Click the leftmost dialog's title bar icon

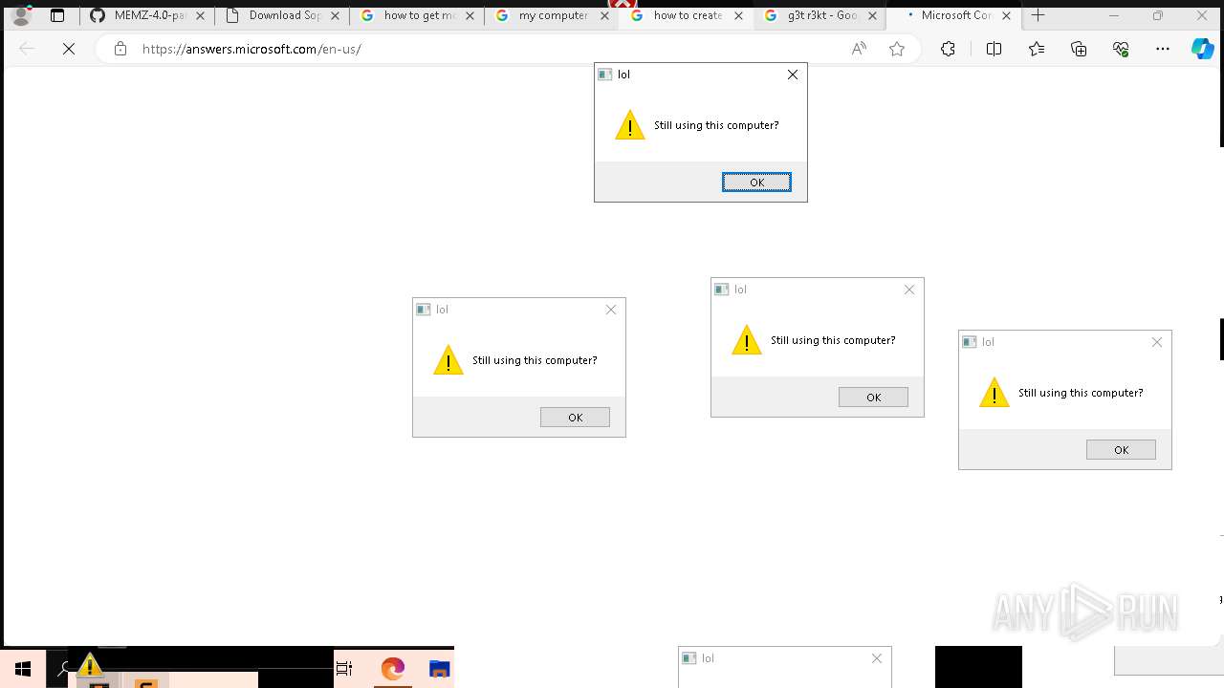point(424,310)
